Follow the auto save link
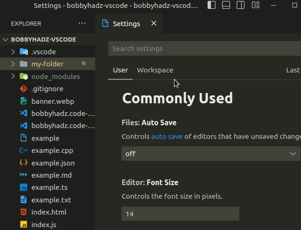The image size is (301, 230). click(x=167, y=137)
